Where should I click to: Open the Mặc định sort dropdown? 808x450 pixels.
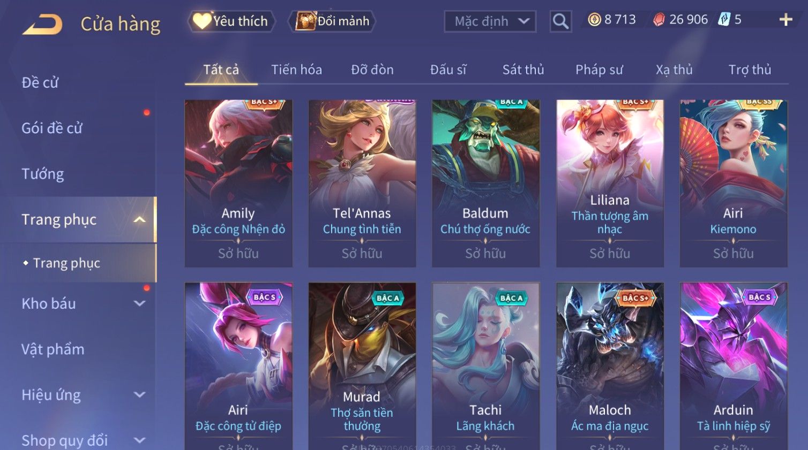click(x=490, y=21)
